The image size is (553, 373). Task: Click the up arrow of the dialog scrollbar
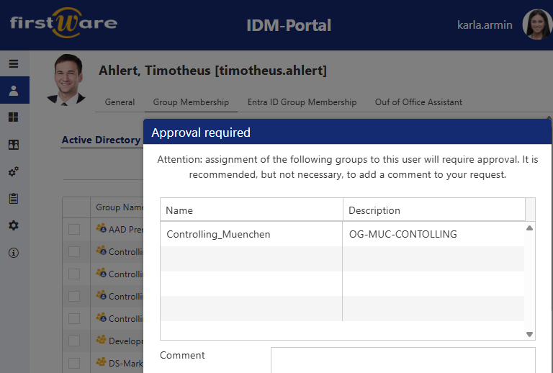point(529,228)
